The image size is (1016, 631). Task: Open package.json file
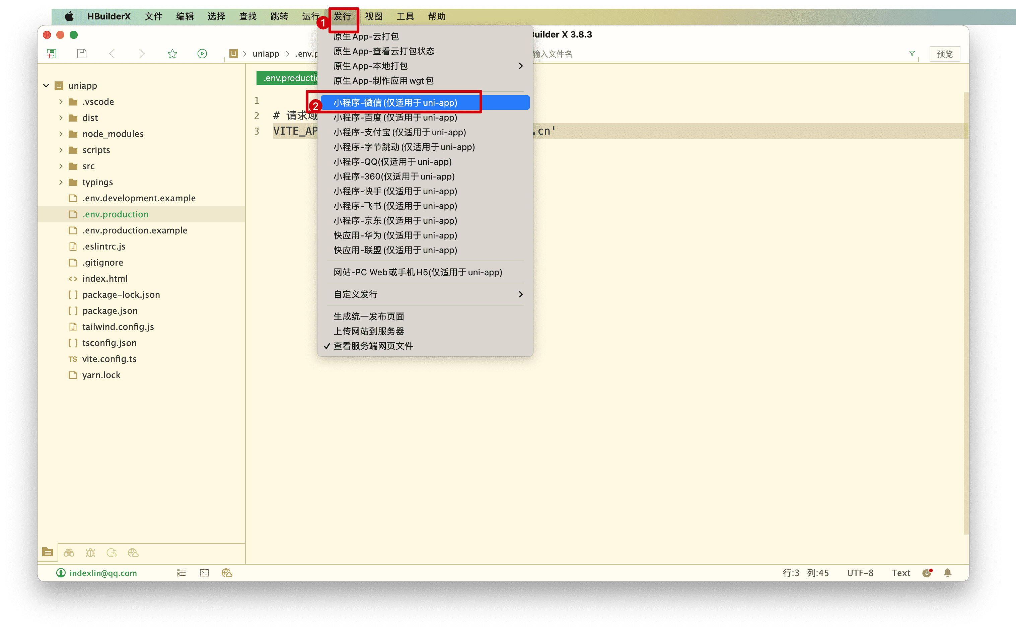coord(110,310)
